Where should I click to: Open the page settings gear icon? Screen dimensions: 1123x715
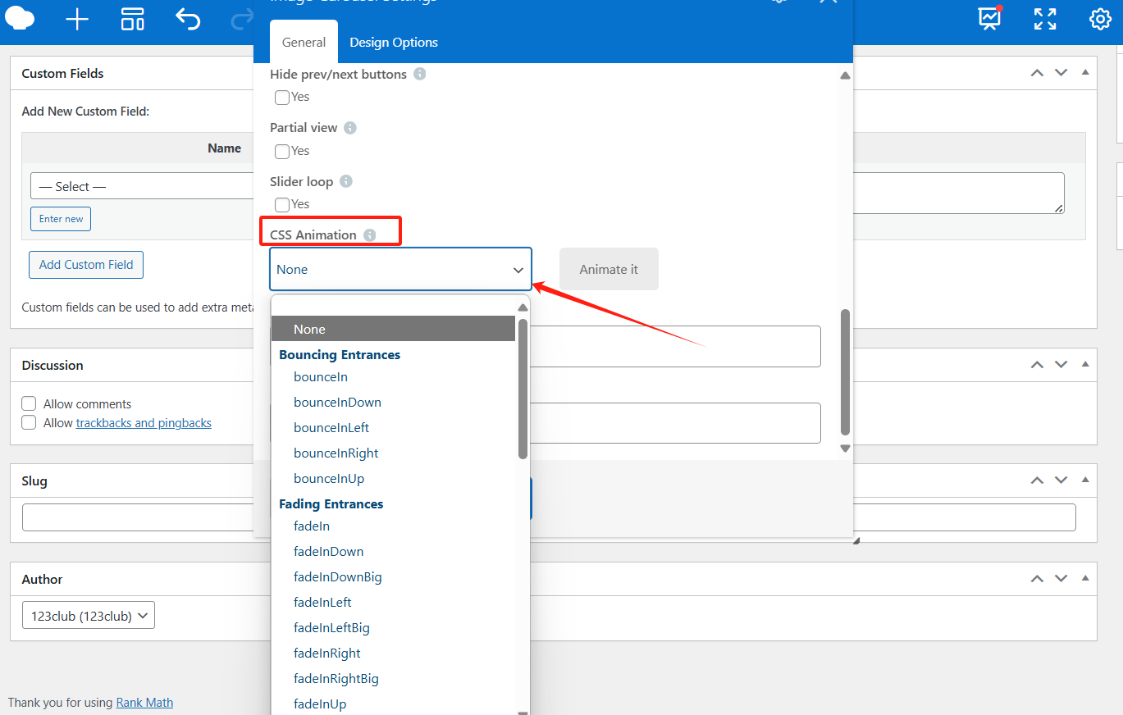coord(1100,20)
